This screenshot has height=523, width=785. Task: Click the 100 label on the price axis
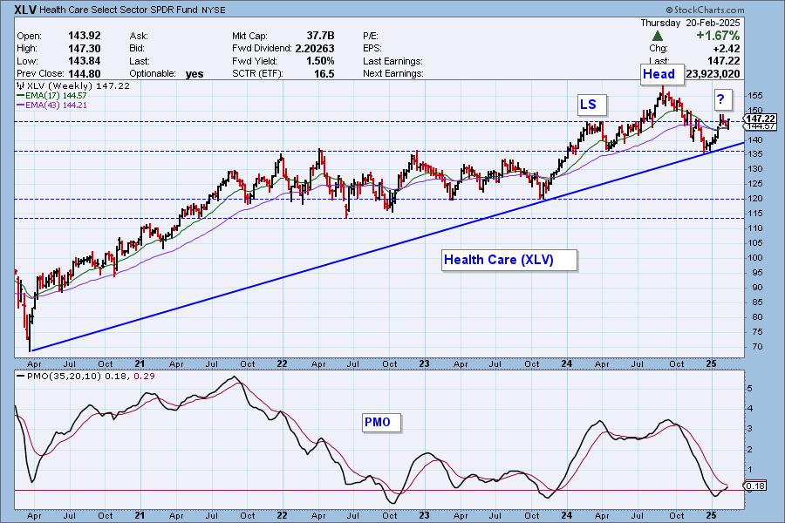click(x=755, y=258)
